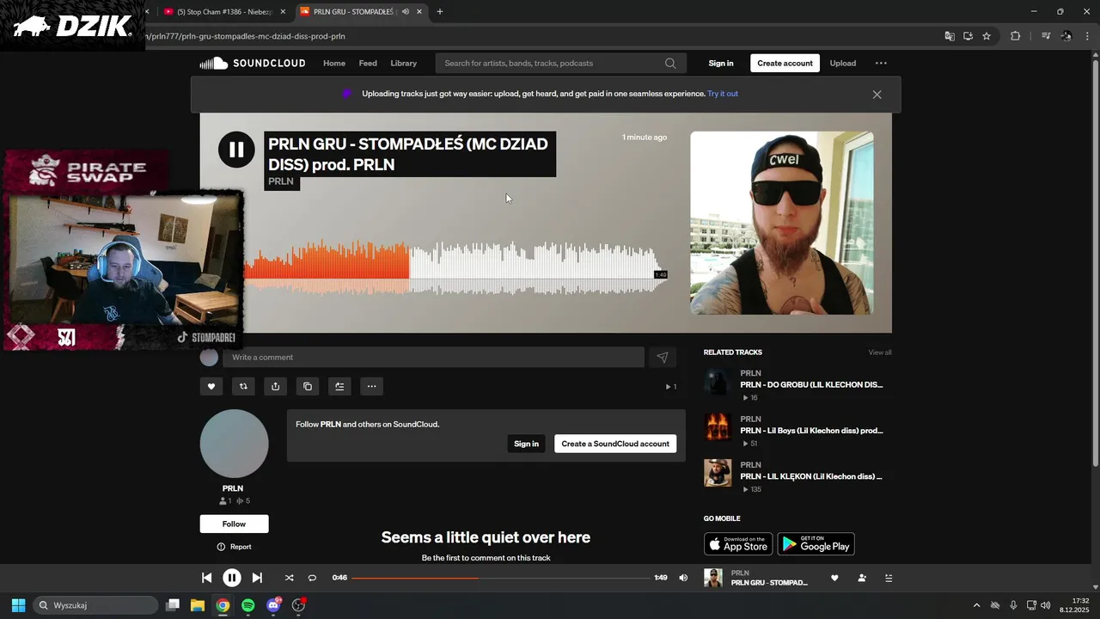
Task: Report this track
Action: pyautogui.click(x=234, y=547)
